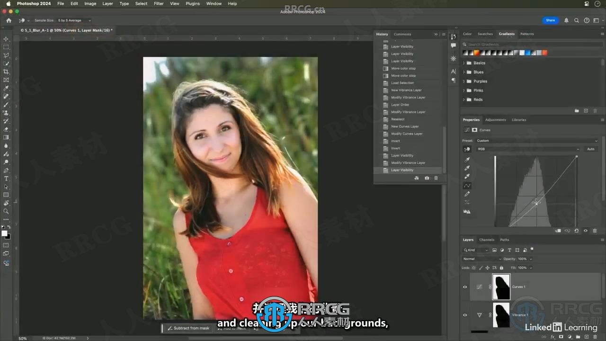Switch to the Channels tab
The image size is (606, 341).
tap(487, 240)
